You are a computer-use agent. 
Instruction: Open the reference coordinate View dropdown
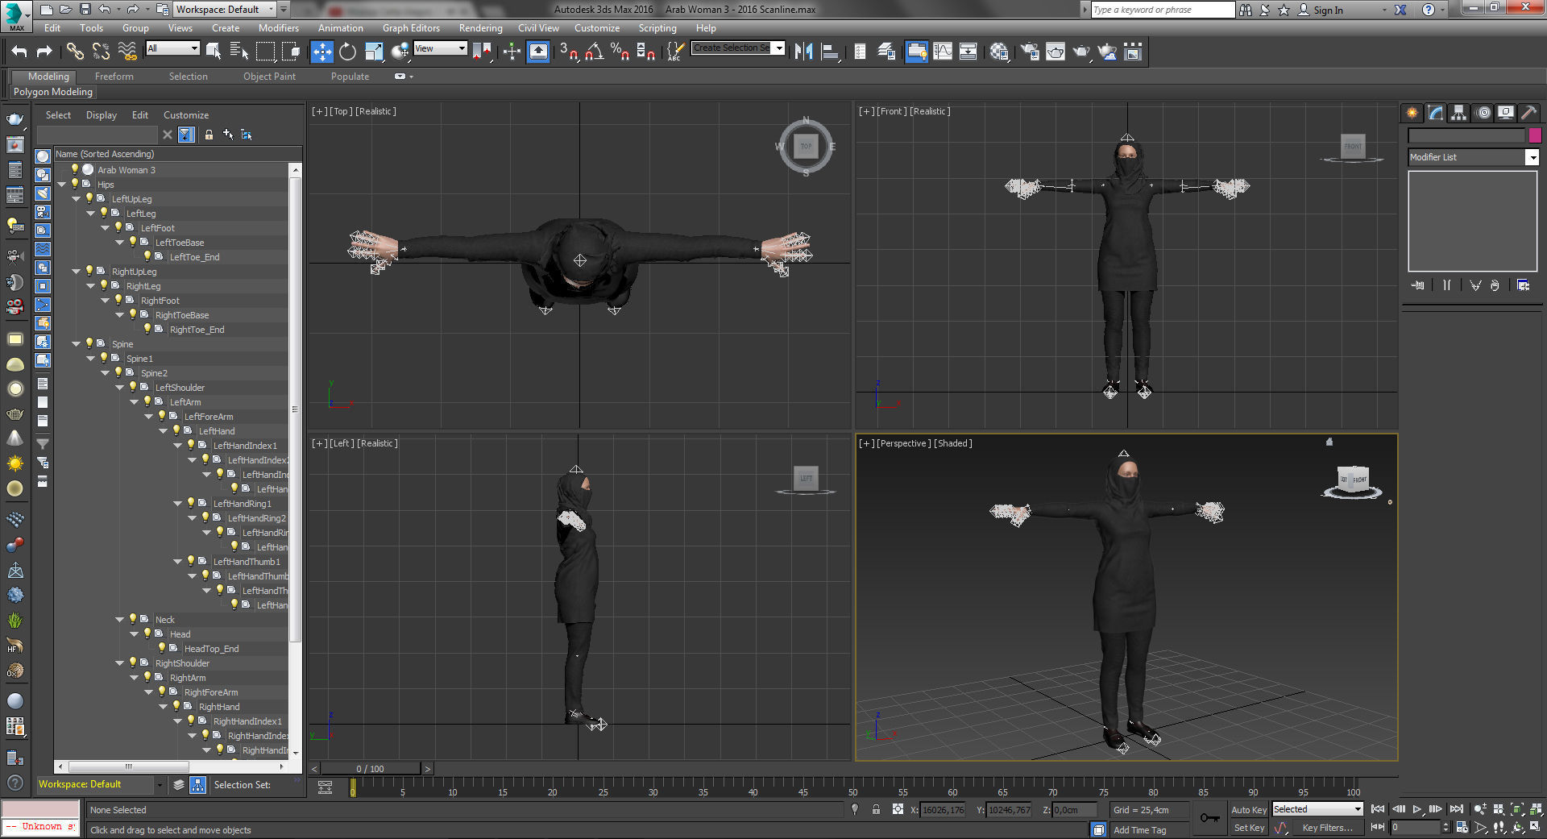440,48
